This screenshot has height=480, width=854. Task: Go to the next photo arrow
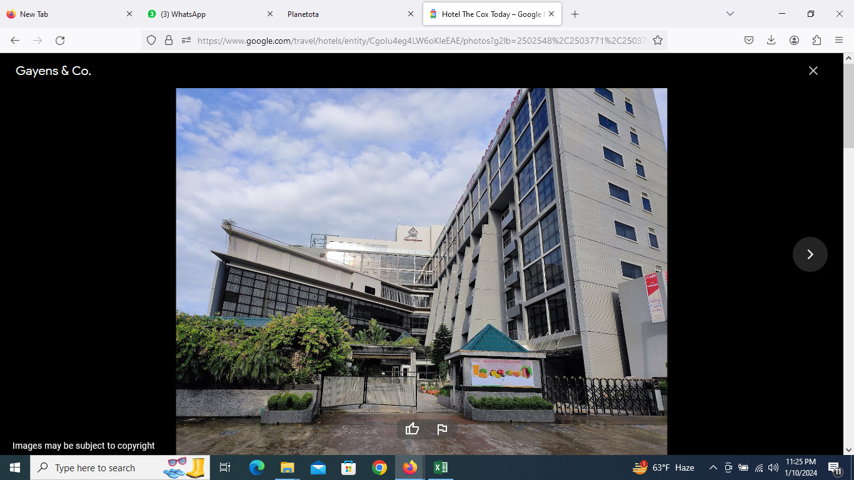pyautogui.click(x=810, y=254)
